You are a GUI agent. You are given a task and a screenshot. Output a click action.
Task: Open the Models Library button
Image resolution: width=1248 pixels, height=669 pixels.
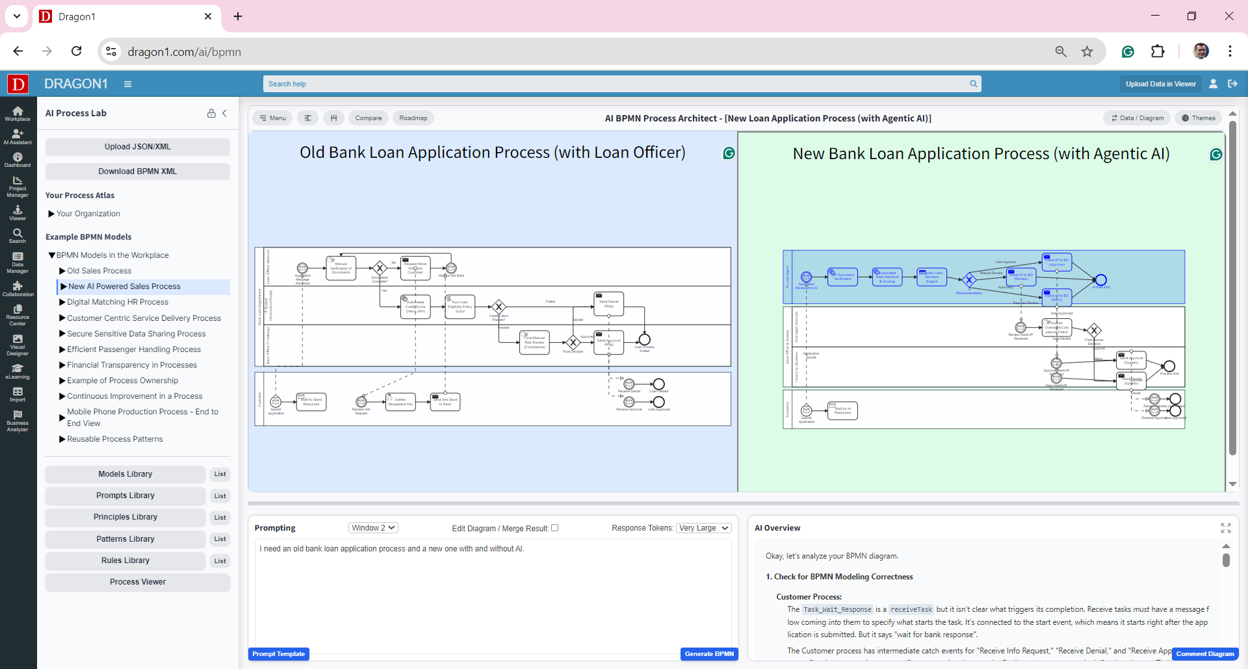tap(125, 474)
